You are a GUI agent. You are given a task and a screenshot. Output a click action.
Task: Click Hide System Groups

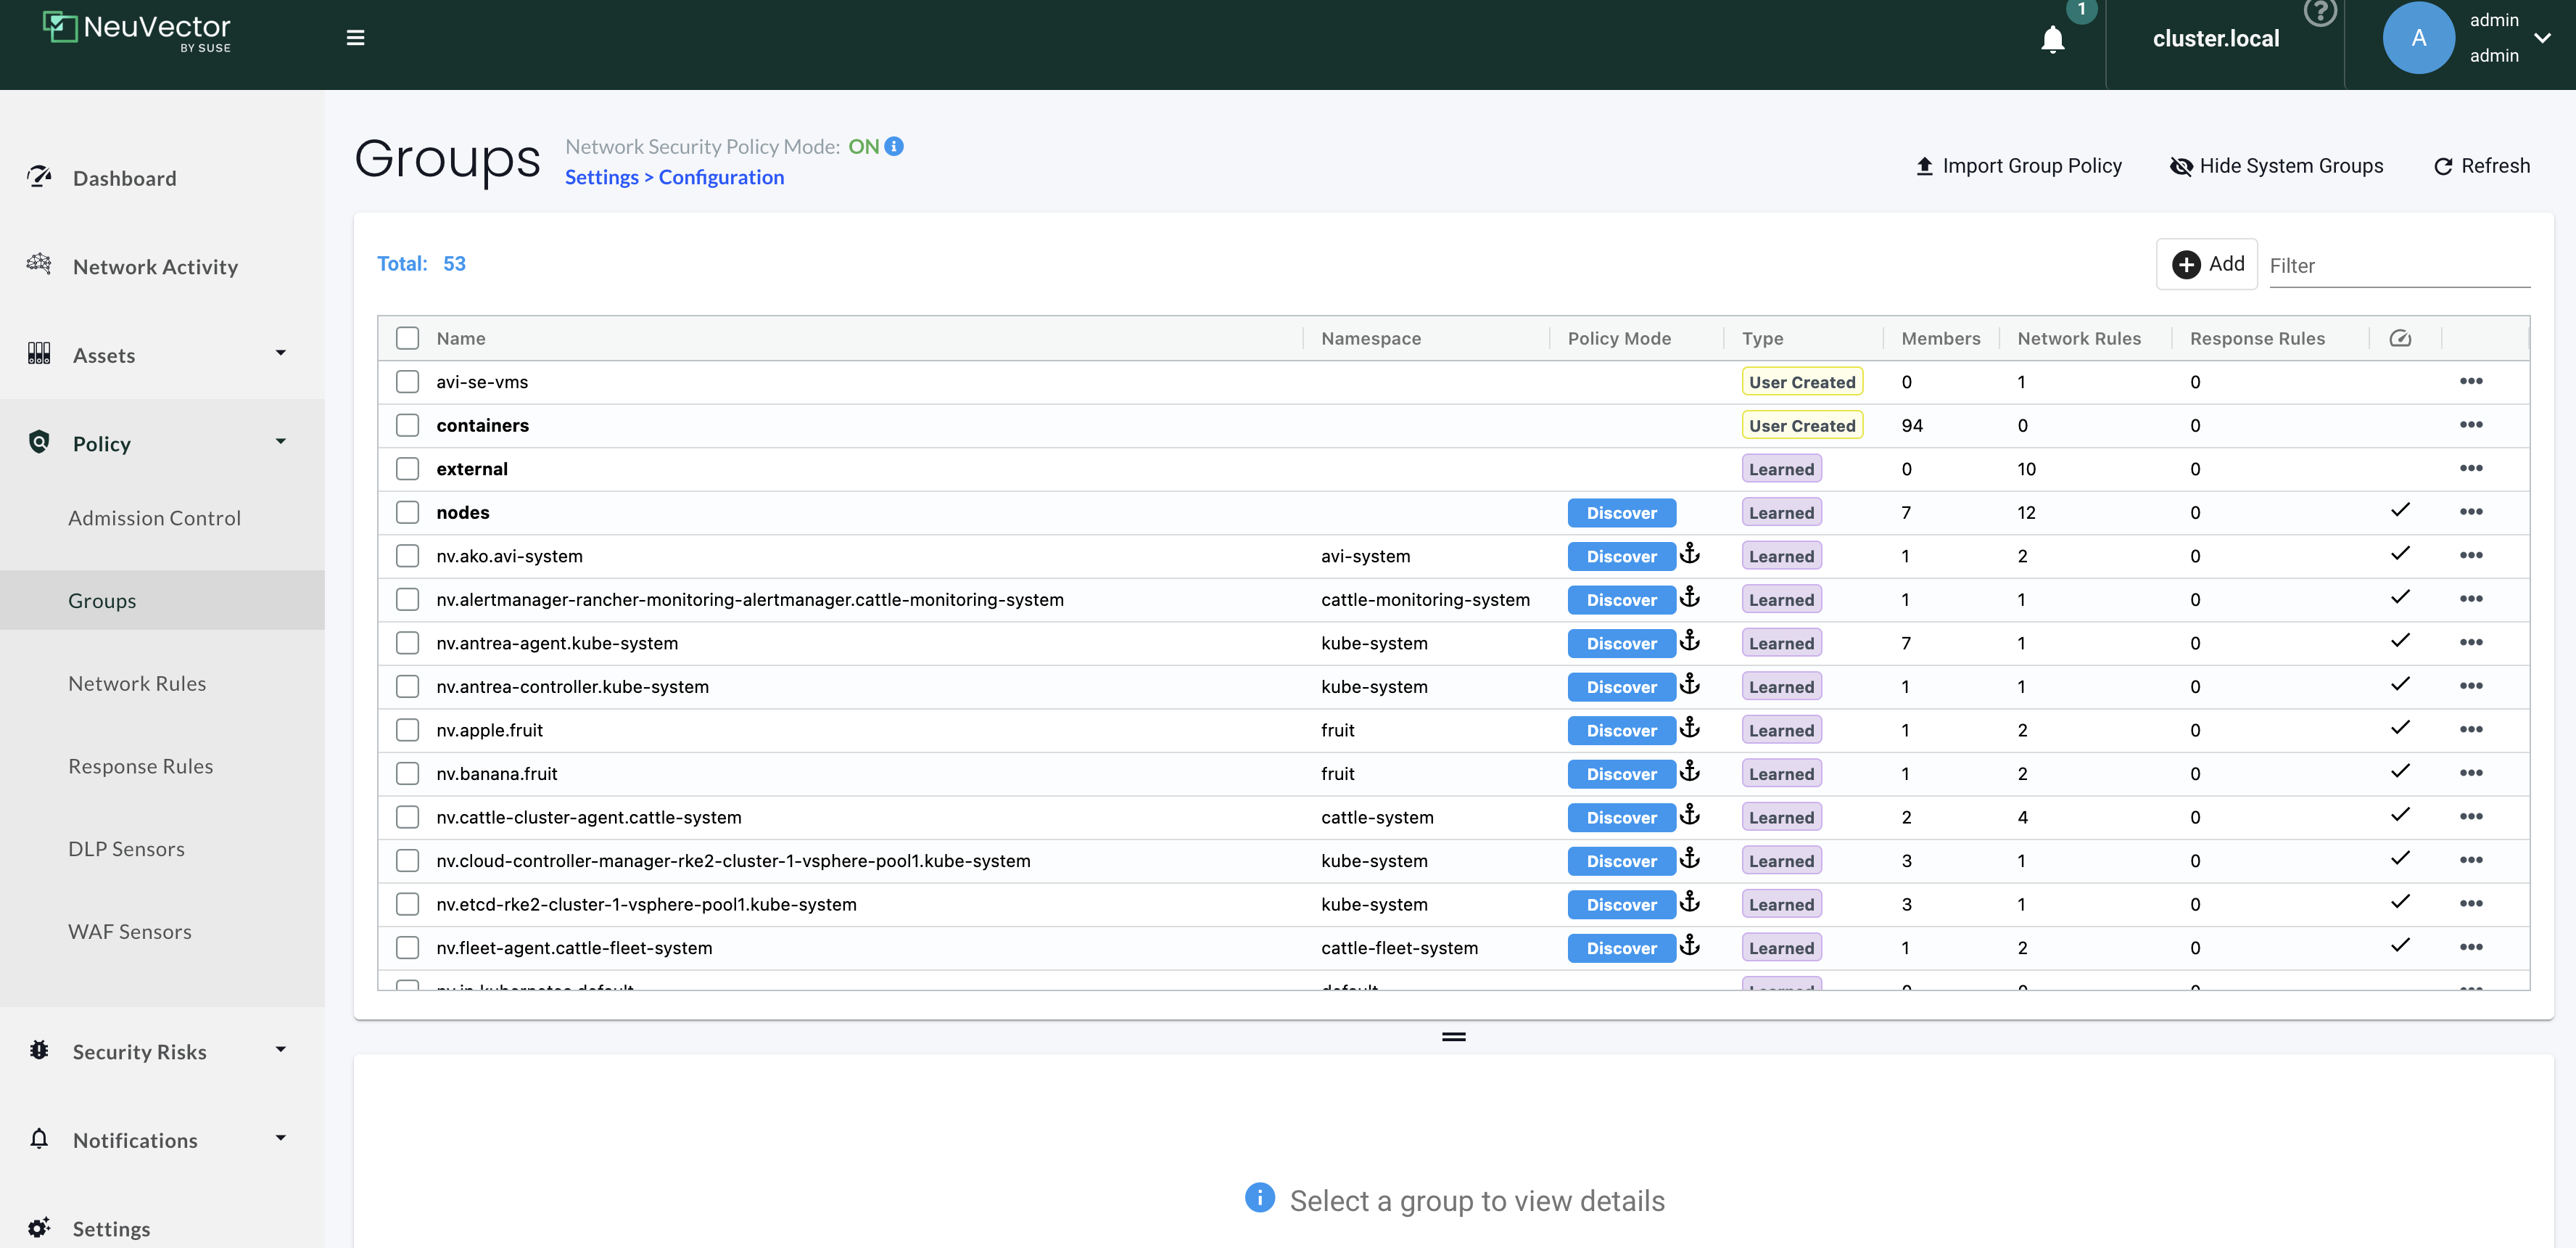tap(2276, 166)
